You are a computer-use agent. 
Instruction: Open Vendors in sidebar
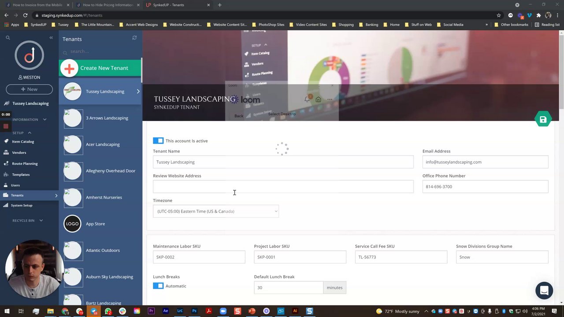point(19,152)
